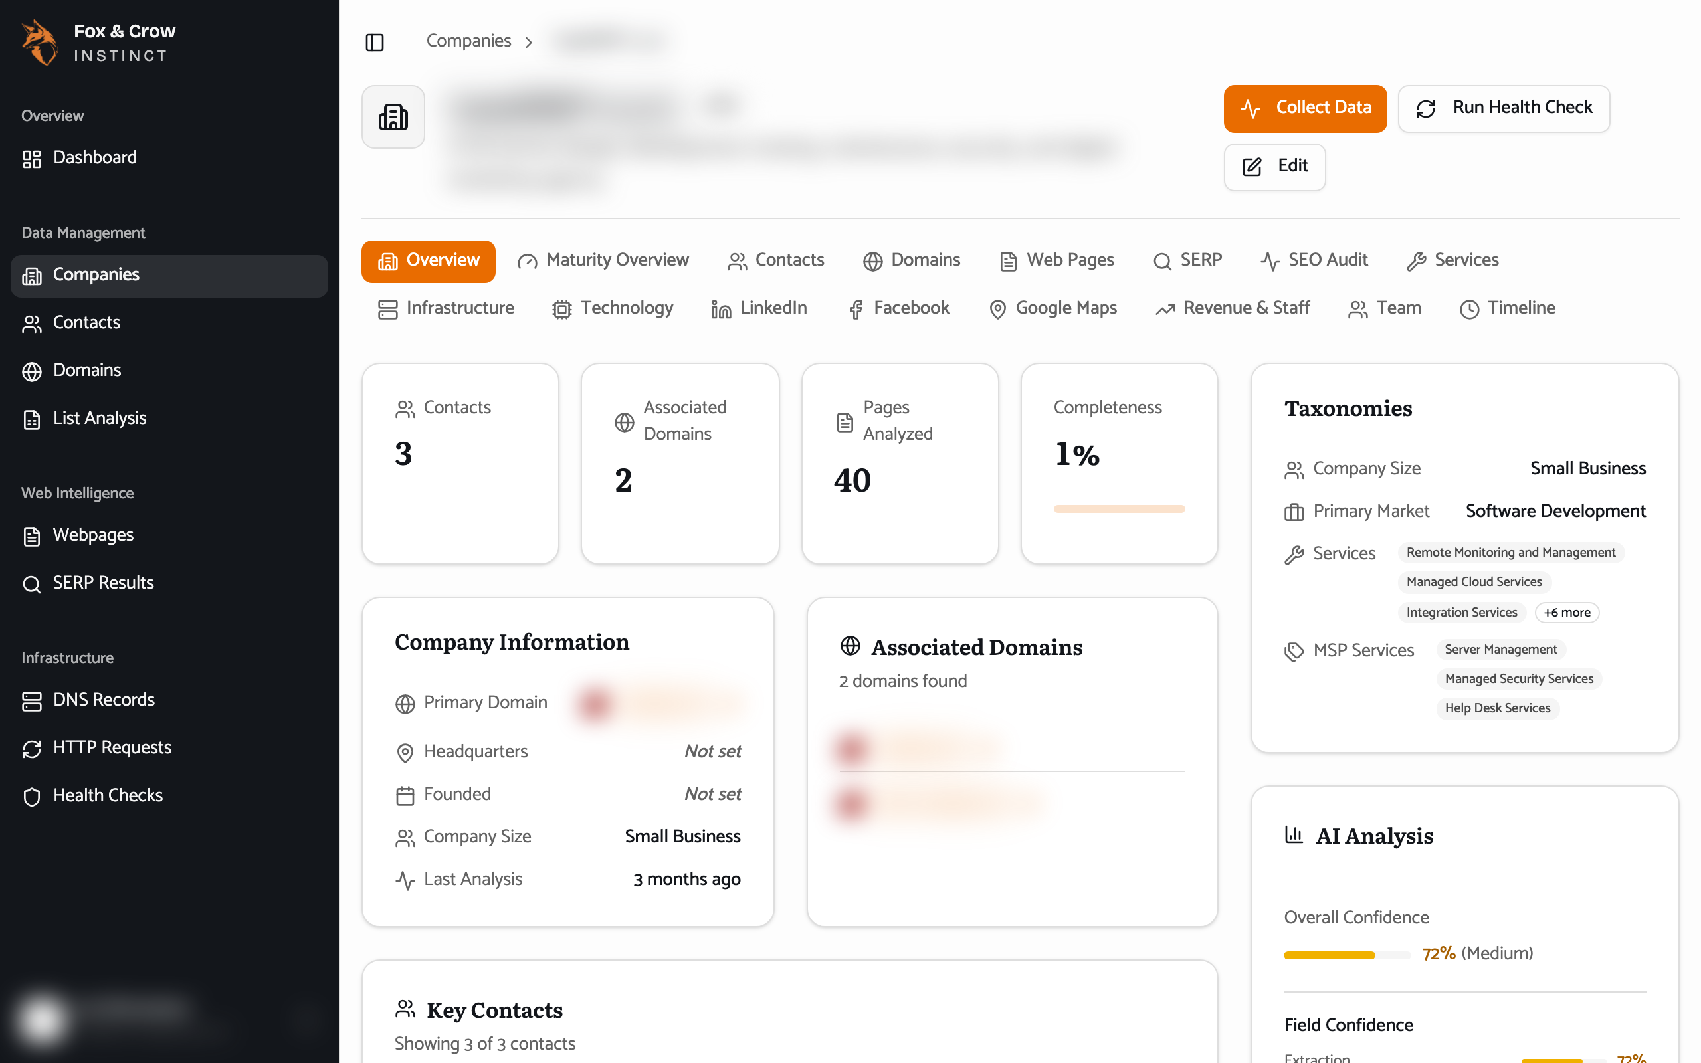Image resolution: width=1701 pixels, height=1063 pixels.
Task: Open the Web Pages tab
Action: pos(1056,261)
